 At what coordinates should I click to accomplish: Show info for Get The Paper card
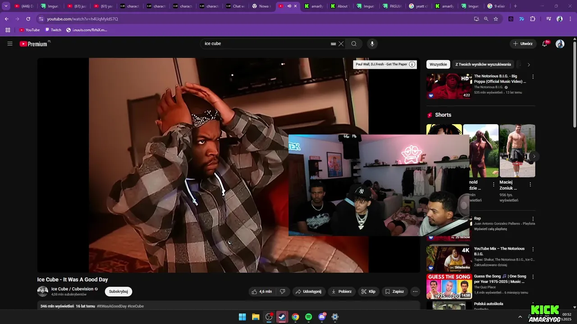tap(412, 64)
